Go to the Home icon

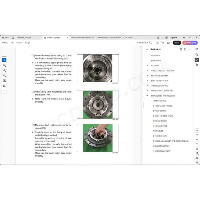[x=13, y=38]
